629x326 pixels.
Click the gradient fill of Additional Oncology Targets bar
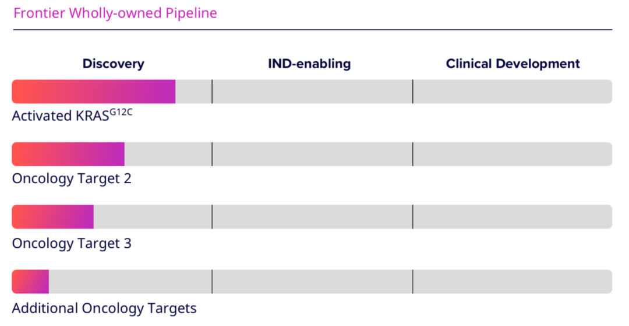coord(30,282)
